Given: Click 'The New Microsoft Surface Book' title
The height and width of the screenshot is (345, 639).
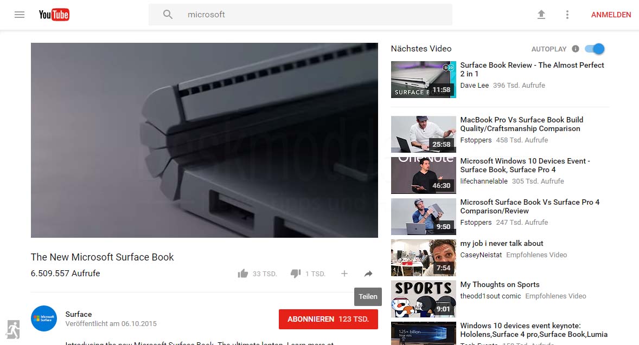Looking at the screenshot, I should [103, 257].
